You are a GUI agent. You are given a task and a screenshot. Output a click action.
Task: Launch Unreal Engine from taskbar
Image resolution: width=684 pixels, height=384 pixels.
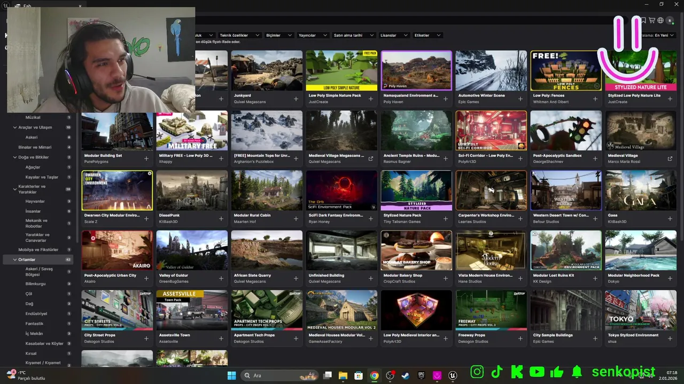(x=453, y=375)
